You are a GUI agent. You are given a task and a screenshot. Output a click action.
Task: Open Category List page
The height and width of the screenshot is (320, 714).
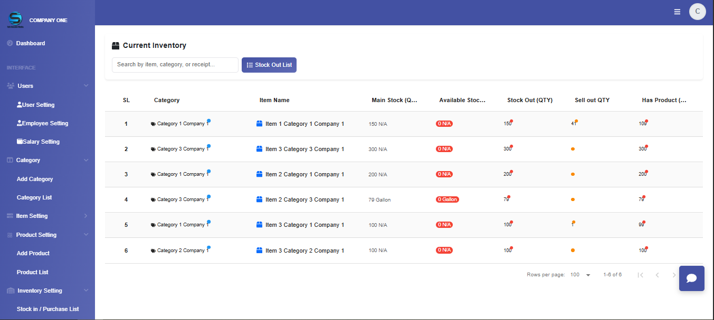(x=34, y=197)
